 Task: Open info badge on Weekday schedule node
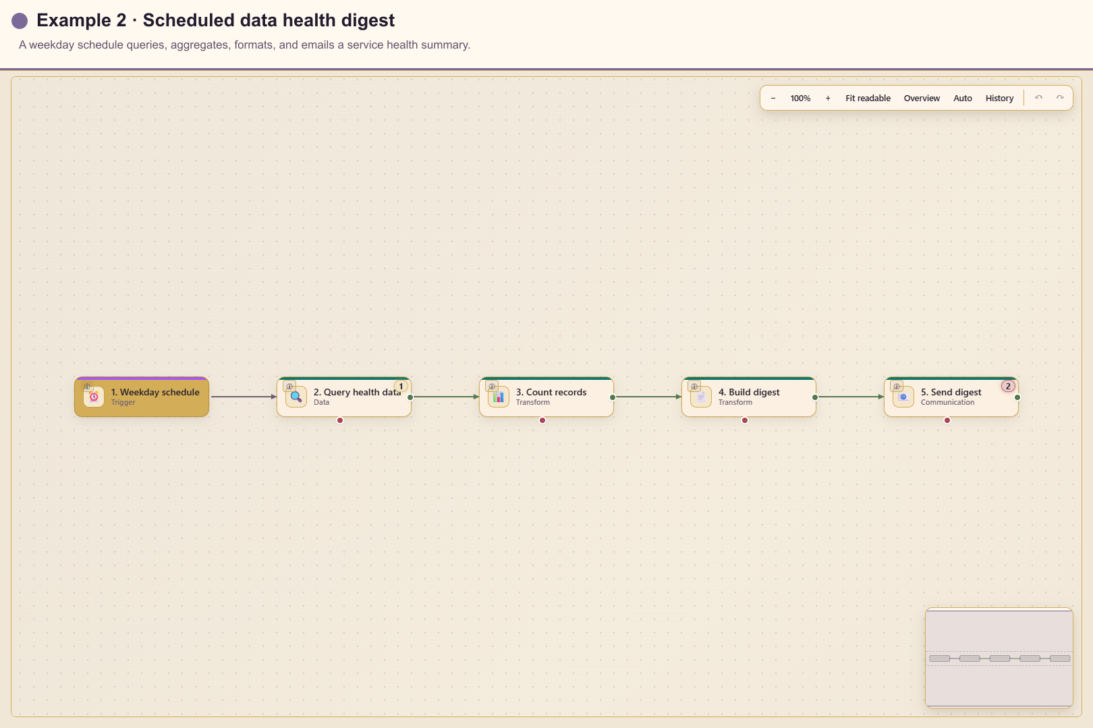(87, 387)
